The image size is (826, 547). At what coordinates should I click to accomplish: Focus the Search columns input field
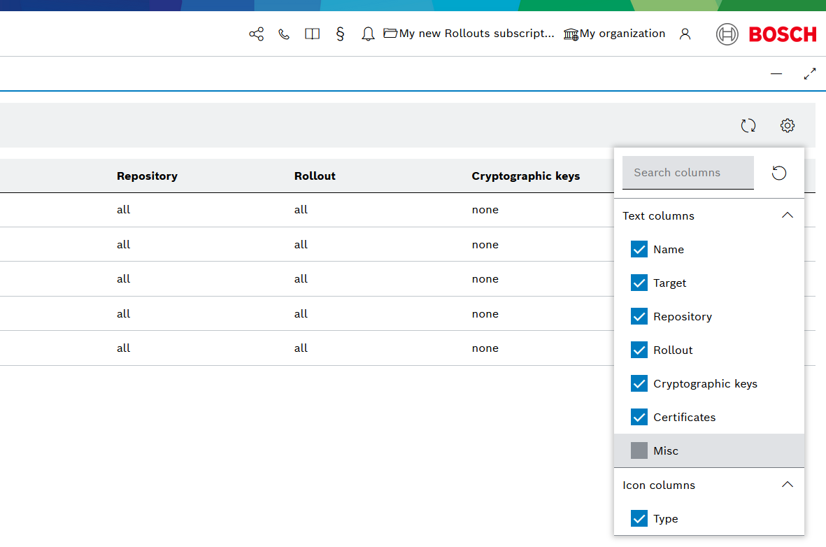click(x=688, y=173)
